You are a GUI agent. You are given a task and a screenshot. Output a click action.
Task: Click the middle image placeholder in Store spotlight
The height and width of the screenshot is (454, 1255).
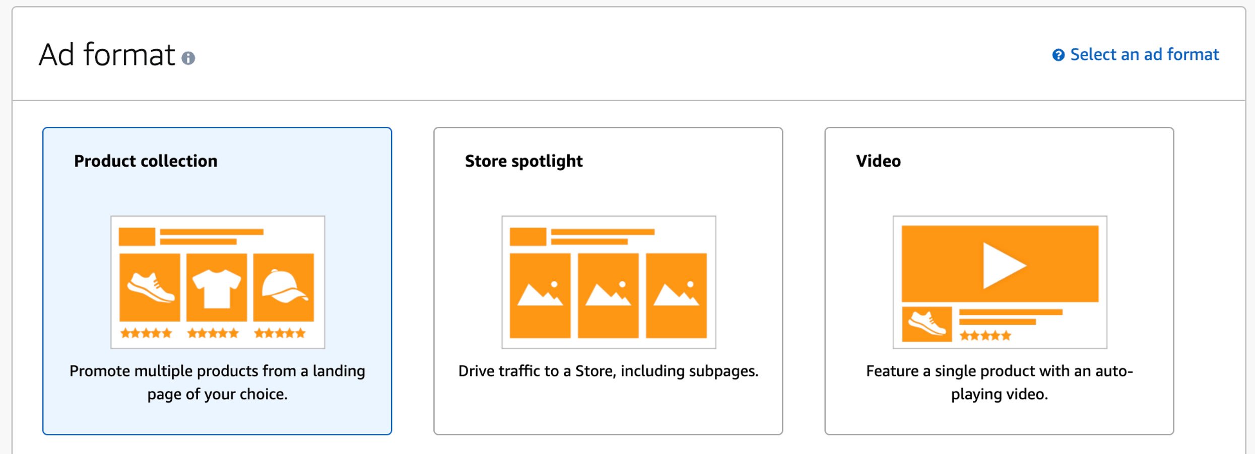608,295
